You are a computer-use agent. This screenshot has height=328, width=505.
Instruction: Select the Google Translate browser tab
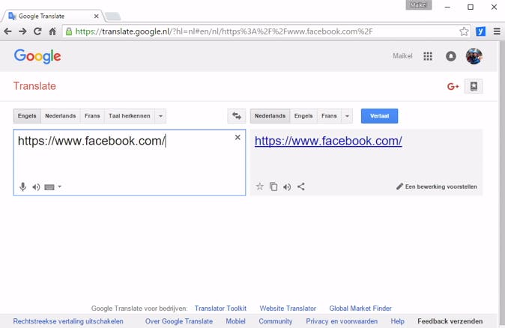click(53, 16)
